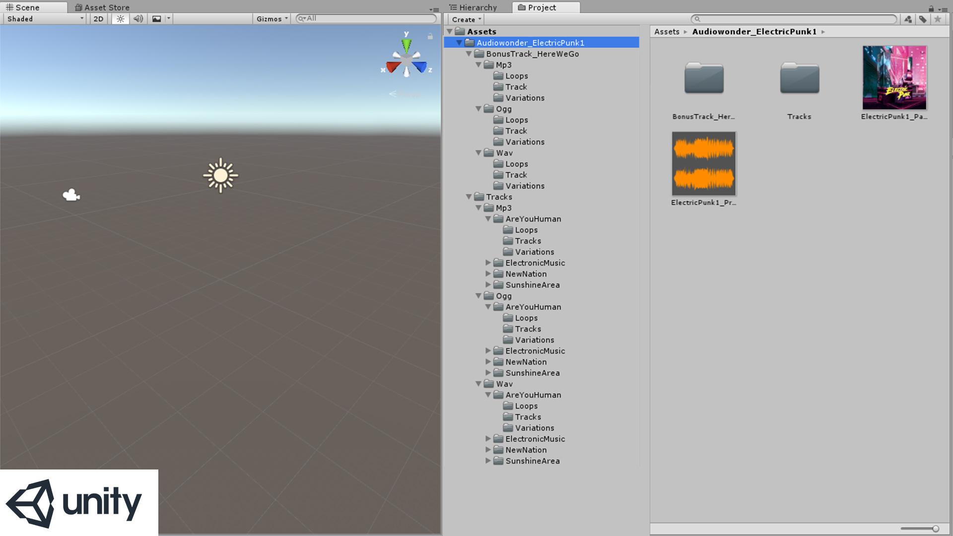The image size is (953, 536).
Task: Click the blue Z axis cone on gizmo
Action: (420, 67)
